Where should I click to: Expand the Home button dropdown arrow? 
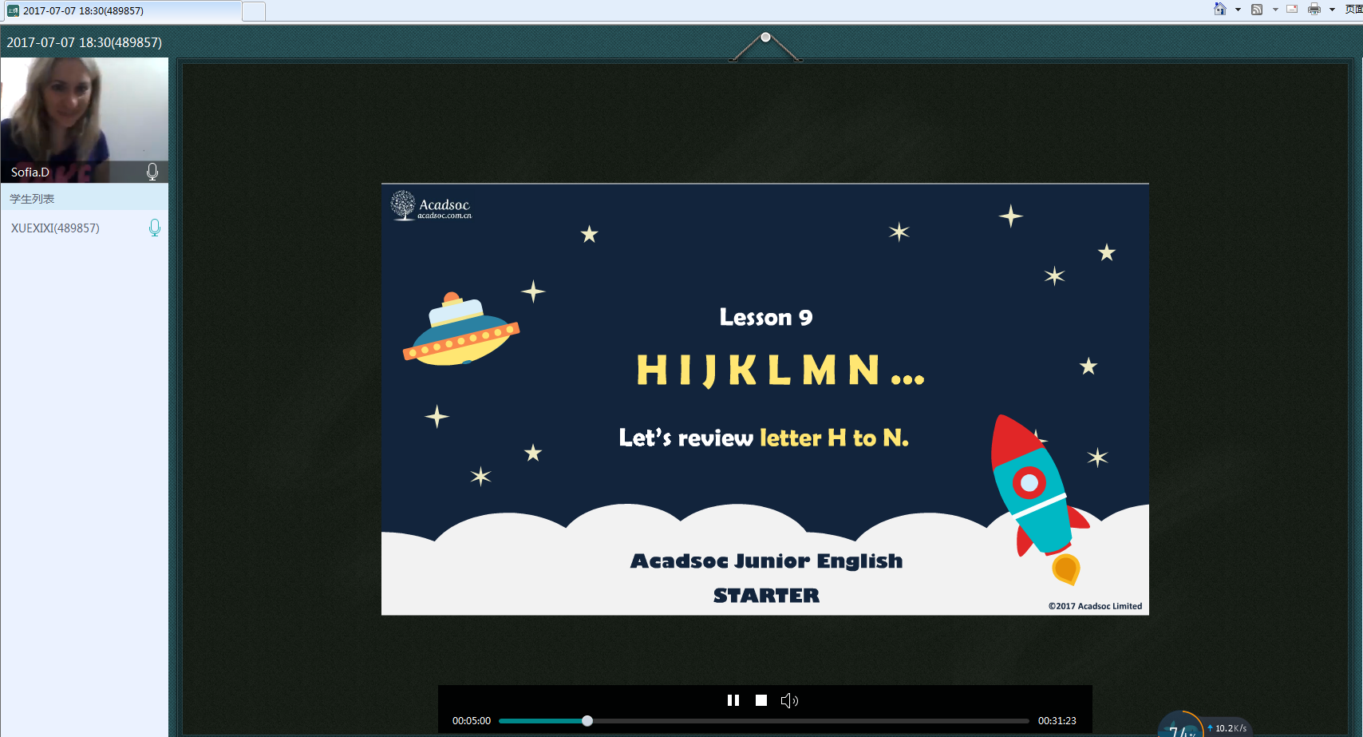(x=1238, y=10)
